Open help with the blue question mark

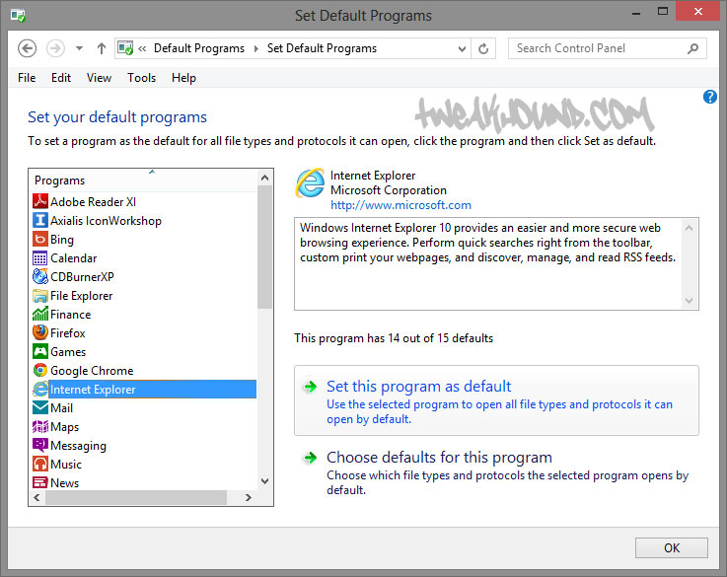(710, 97)
